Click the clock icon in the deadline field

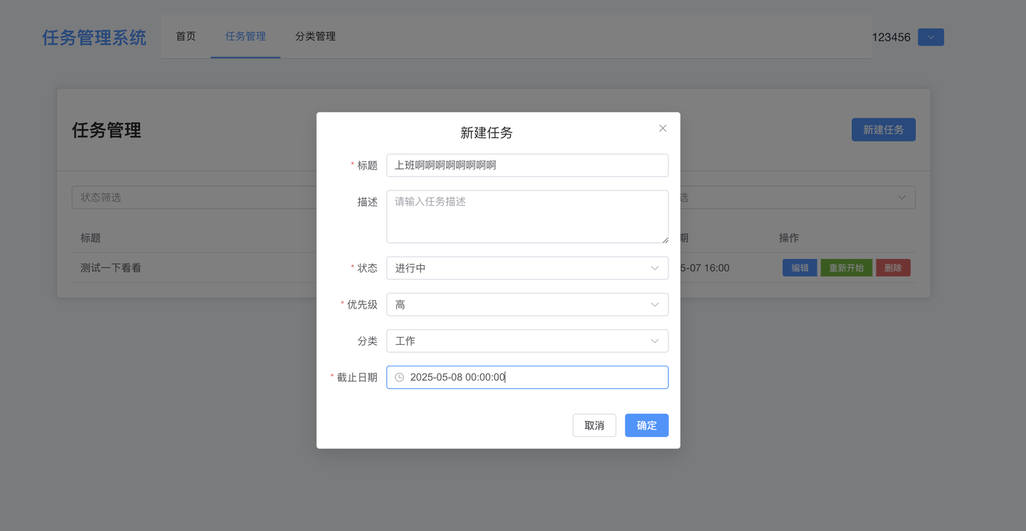(x=399, y=377)
